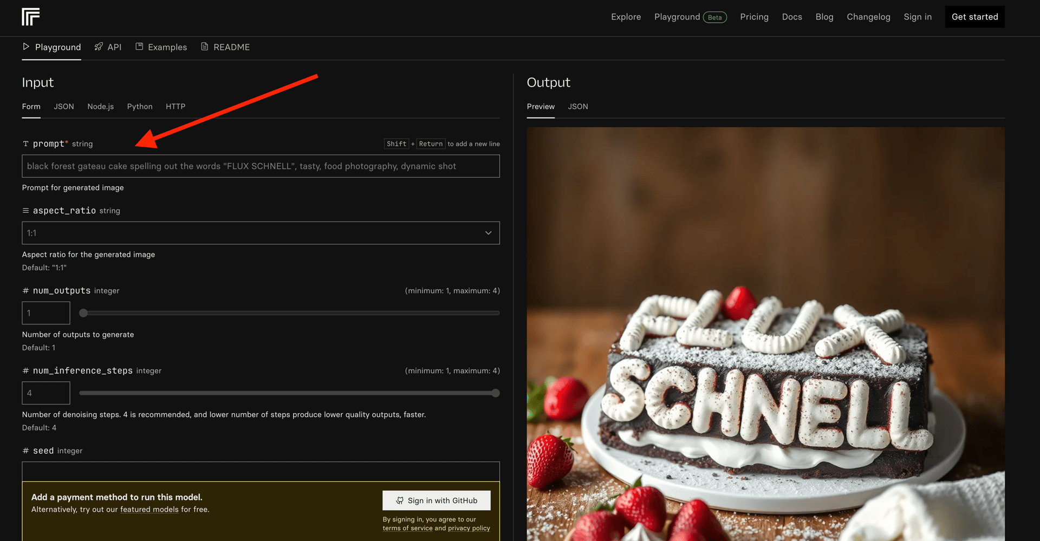Click the 'Add a payment method' heading
1040x541 pixels.
[x=117, y=497]
